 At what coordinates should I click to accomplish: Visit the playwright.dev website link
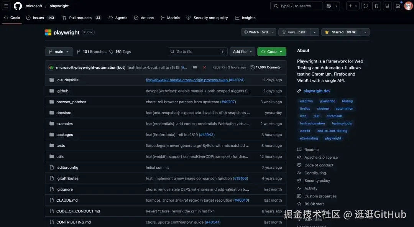click(317, 91)
